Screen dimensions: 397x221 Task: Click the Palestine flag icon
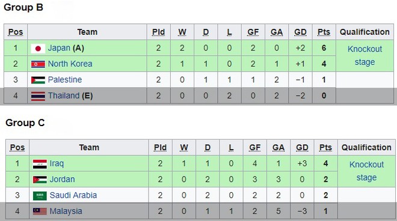pyautogui.click(x=38, y=80)
